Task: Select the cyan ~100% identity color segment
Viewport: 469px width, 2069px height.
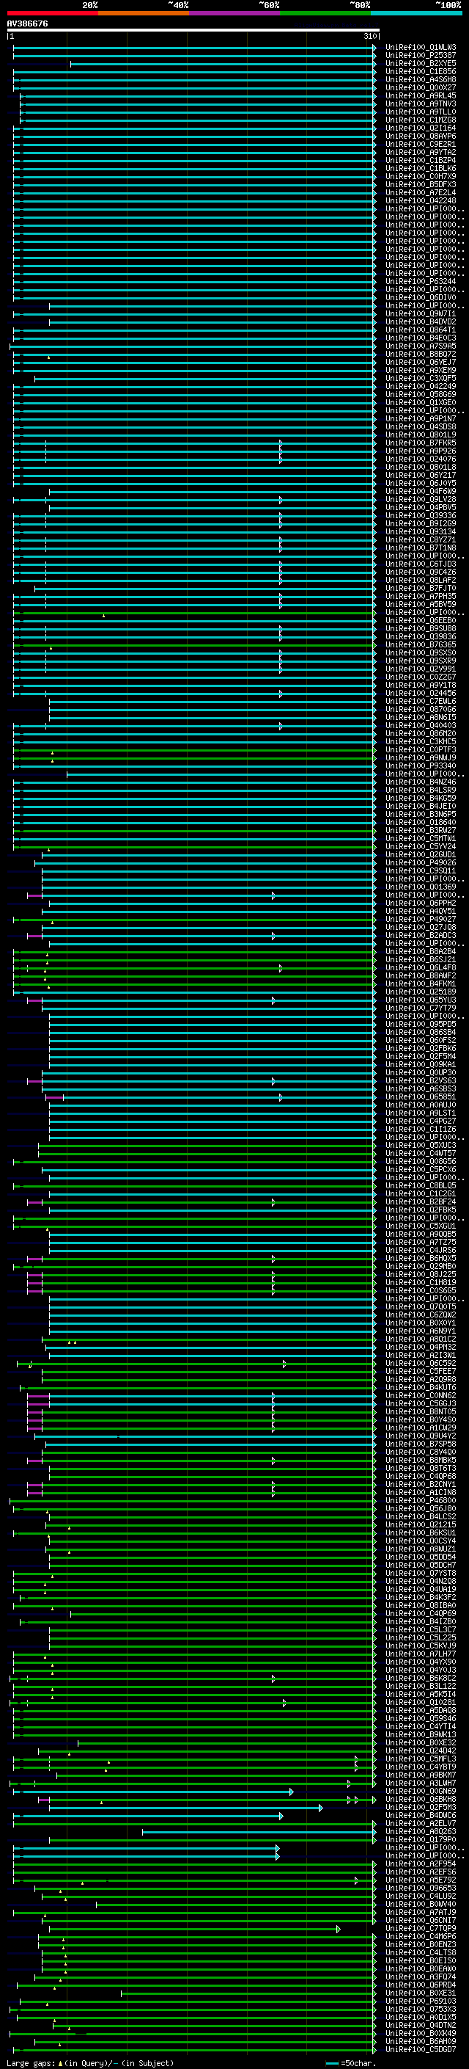Action: click(416, 13)
